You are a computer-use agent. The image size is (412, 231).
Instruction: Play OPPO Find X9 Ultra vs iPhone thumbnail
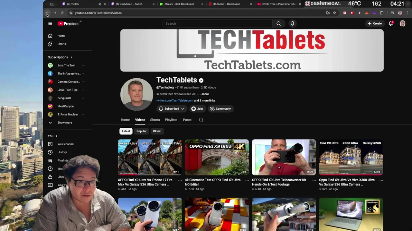coord(150,157)
